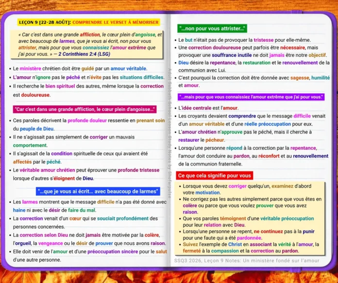This screenshot has width=338, height=283.
Task: Select the purple heading "...mais pour que vous connaissiez l'amour extrême"
Action: (251, 97)
